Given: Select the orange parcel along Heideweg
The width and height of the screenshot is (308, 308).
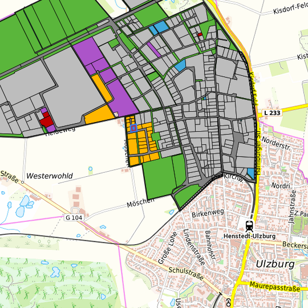Looking at the screenshot, I should pyautogui.click(x=100, y=115).
